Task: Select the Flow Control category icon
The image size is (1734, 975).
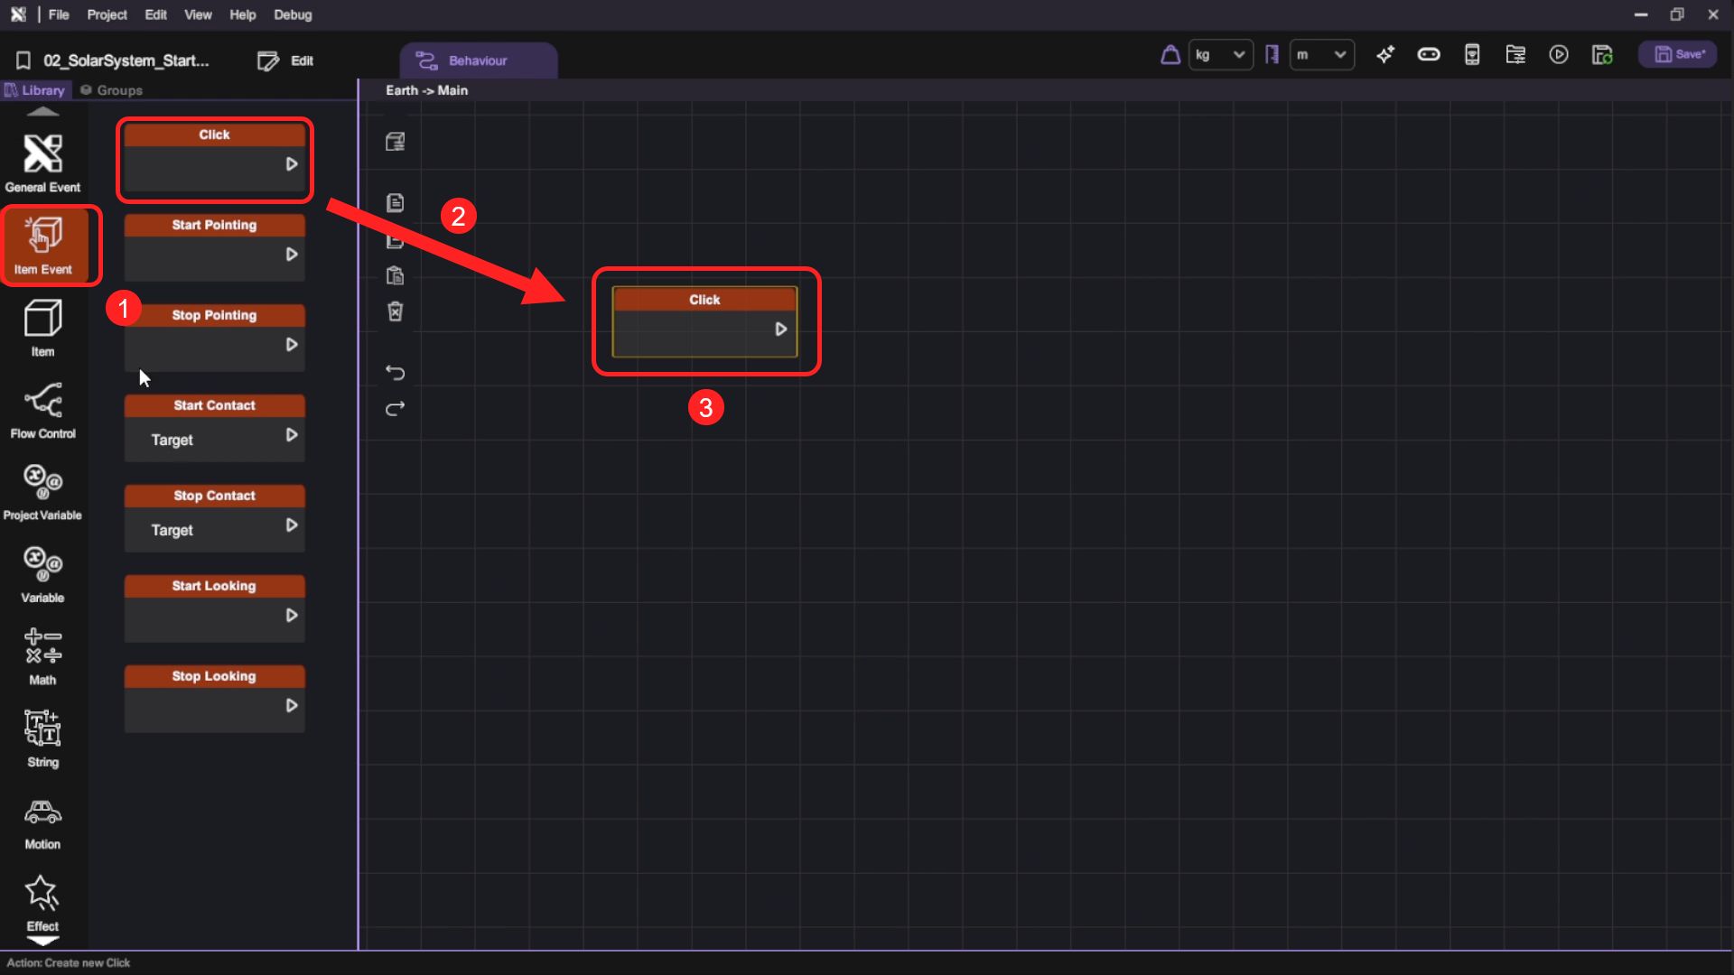Action: click(x=43, y=410)
